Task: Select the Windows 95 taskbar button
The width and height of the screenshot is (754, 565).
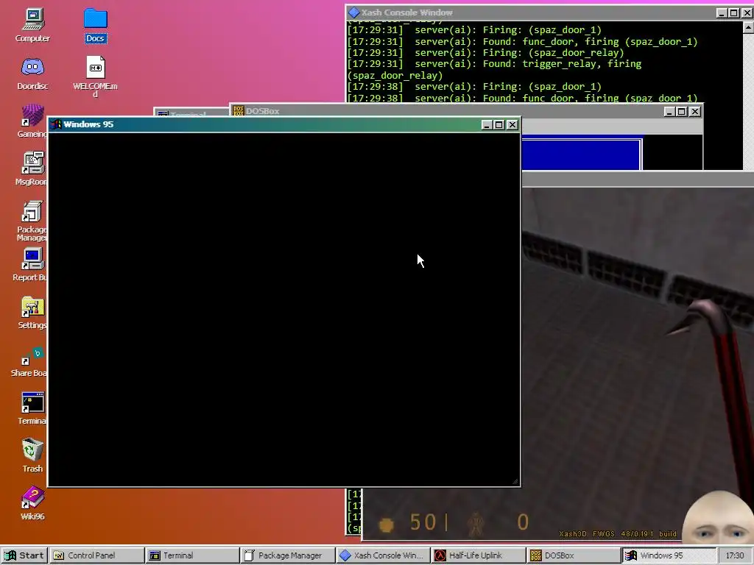Action: pyautogui.click(x=669, y=555)
